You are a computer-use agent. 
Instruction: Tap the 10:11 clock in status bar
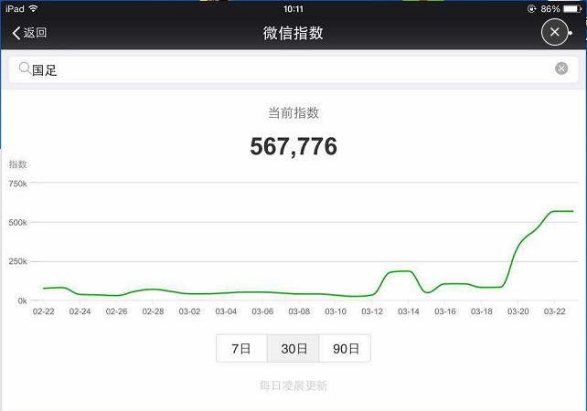coord(293,9)
